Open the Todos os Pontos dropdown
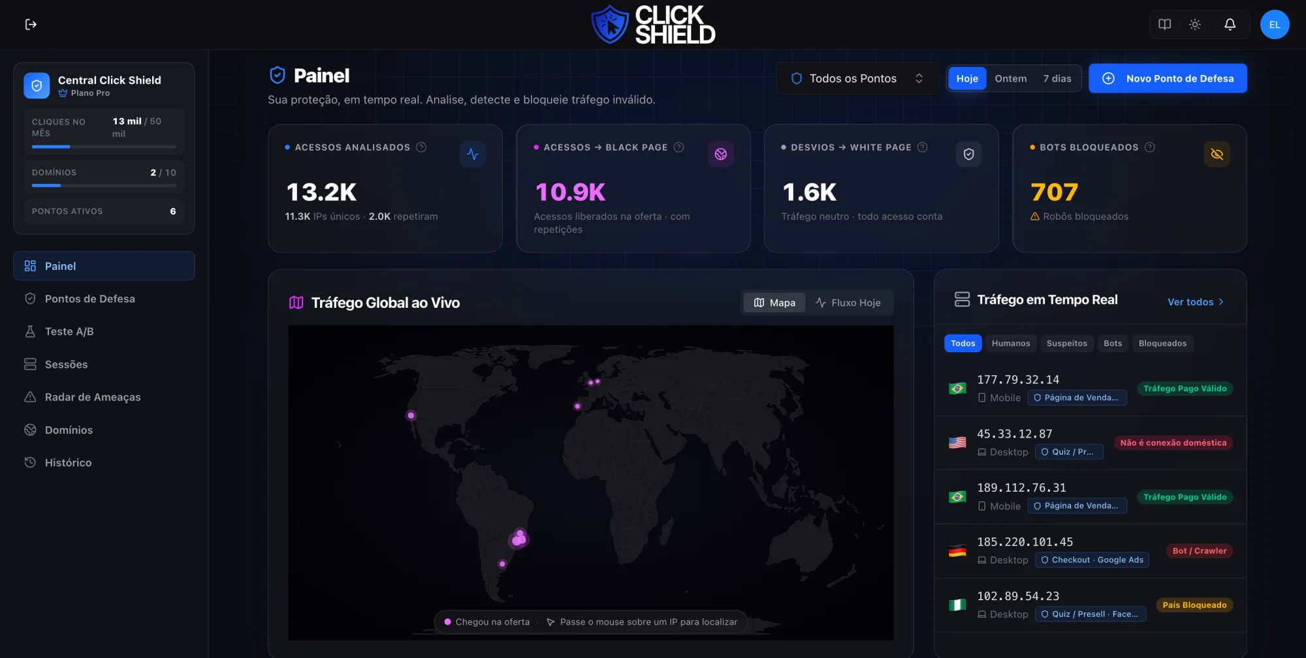The image size is (1306, 658). (857, 78)
